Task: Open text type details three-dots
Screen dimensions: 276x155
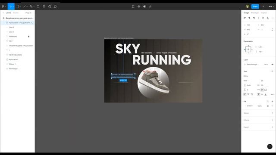Action: pyautogui.click(x=272, y=94)
